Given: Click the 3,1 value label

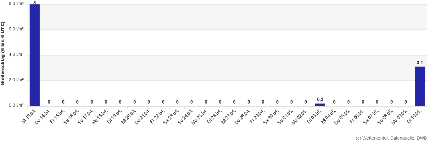Looking at the screenshot, I should click(x=420, y=63).
